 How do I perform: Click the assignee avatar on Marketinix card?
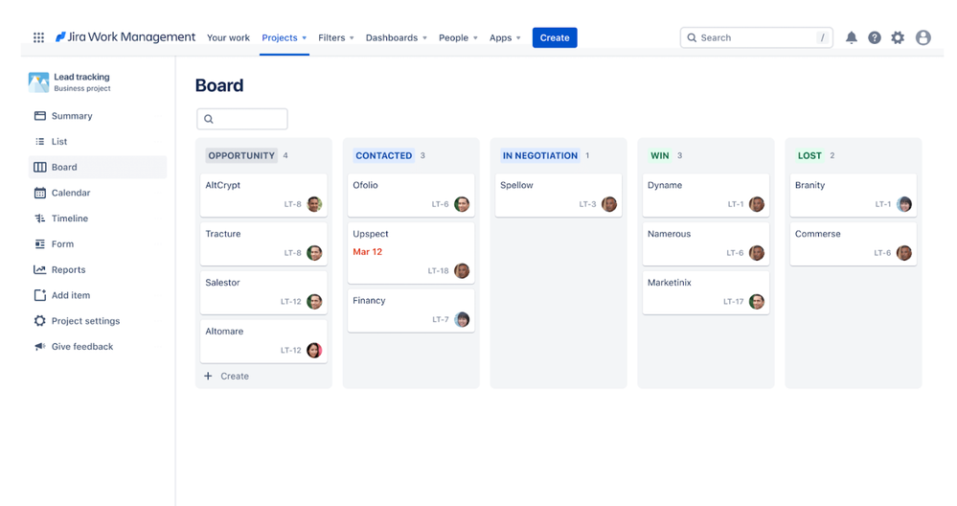pos(757,302)
